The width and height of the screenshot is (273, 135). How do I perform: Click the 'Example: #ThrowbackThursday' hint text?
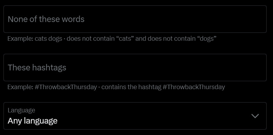click(x=52, y=87)
